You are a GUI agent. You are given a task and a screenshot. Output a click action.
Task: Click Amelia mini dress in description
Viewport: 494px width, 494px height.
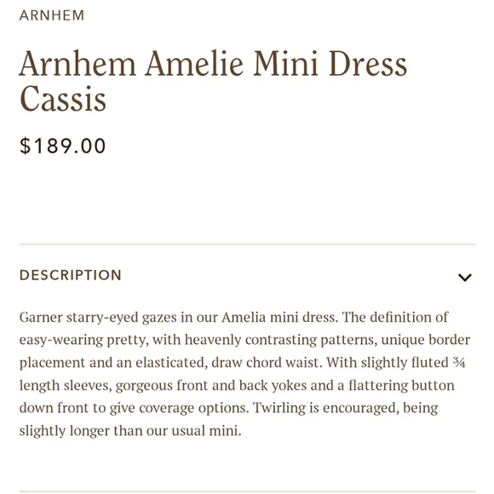pos(279,317)
